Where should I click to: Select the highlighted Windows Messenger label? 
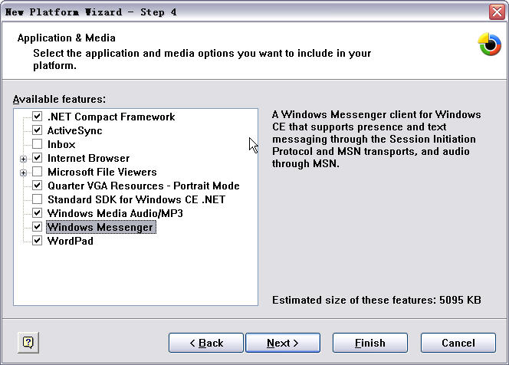(101, 227)
